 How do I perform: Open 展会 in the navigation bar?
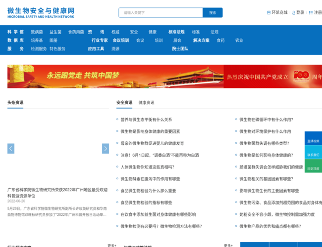click(177, 41)
